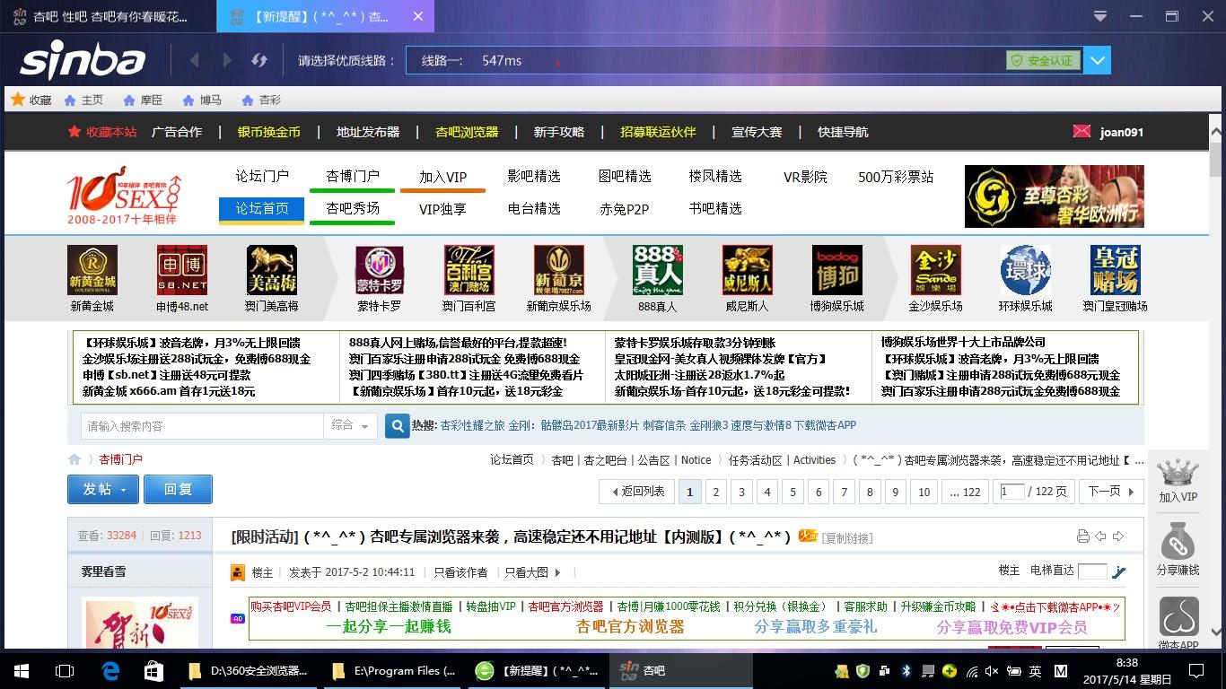Click 复制链接 copy link
This screenshot has height=689, width=1226.
(x=847, y=538)
